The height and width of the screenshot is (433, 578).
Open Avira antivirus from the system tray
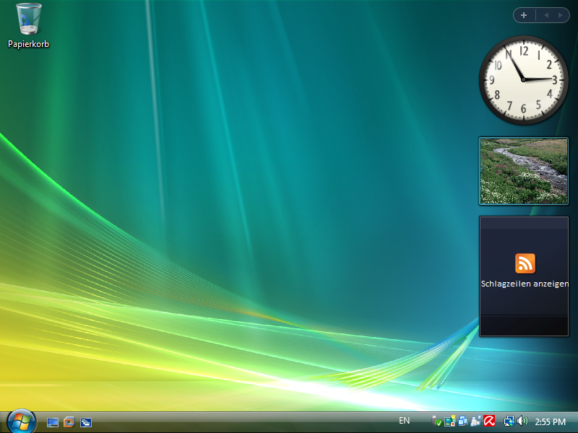pos(489,421)
